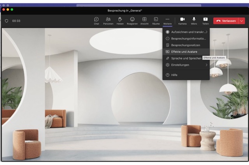The width and height of the screenshot is (249, 165).
Task: Click the effects icon beside Effekte und Avatare
Action: click(167, 52)
